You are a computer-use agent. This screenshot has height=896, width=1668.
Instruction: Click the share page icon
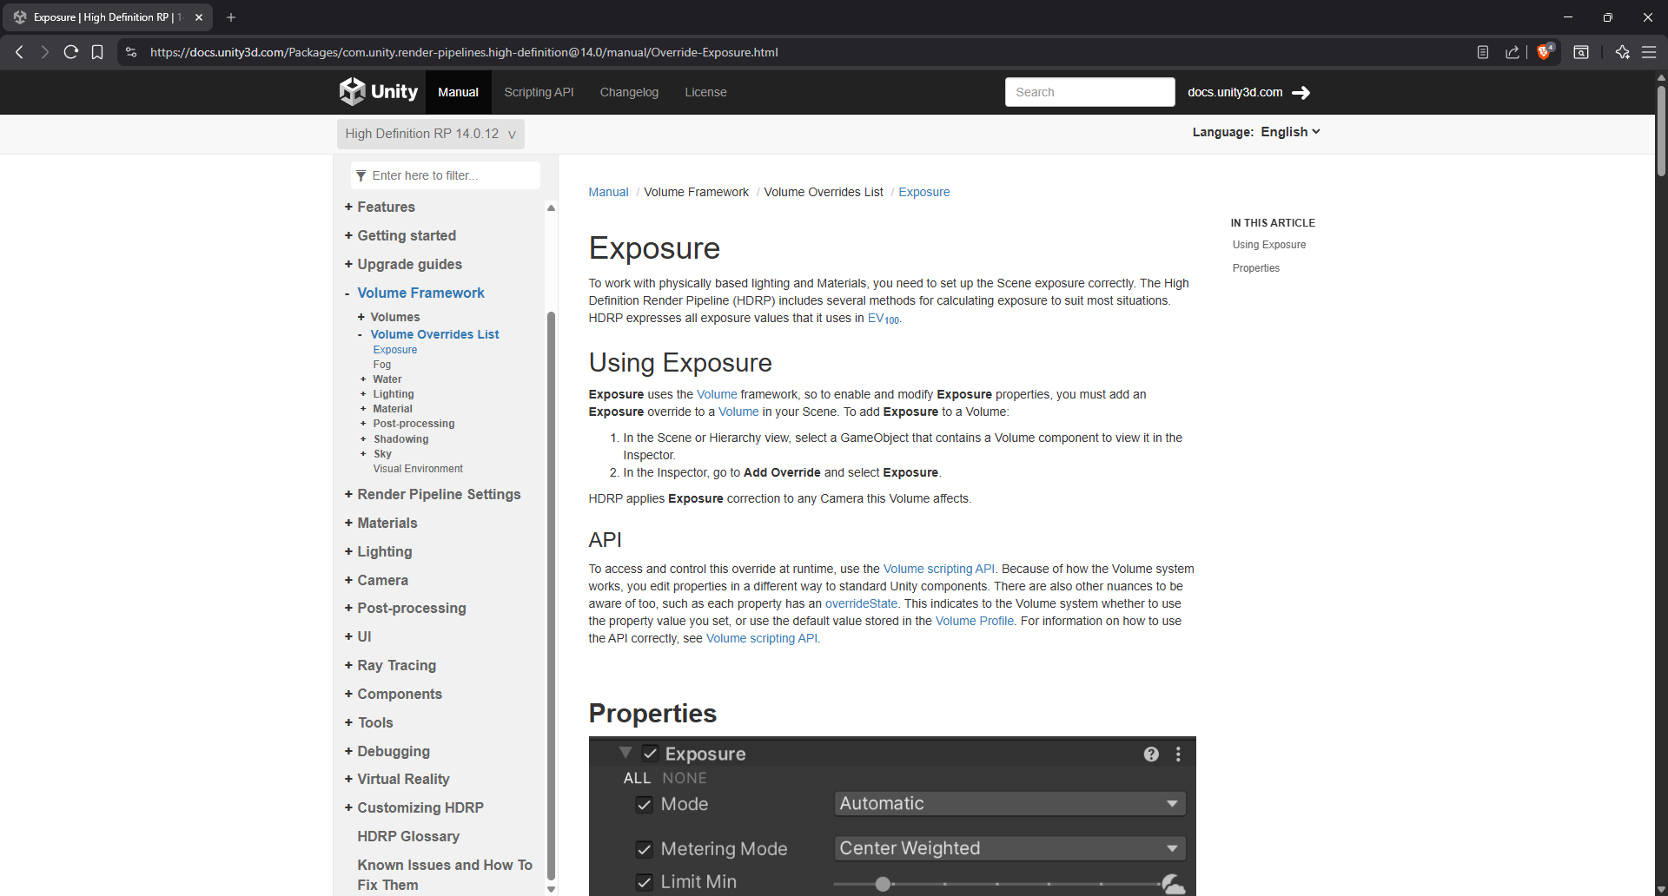pos(1512,52)
